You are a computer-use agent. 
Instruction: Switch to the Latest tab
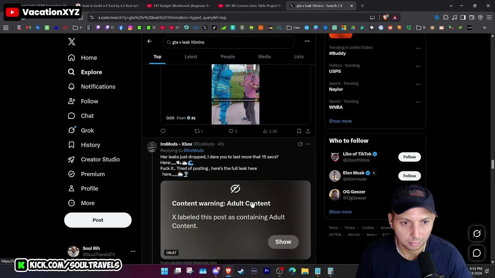point(191,57)
